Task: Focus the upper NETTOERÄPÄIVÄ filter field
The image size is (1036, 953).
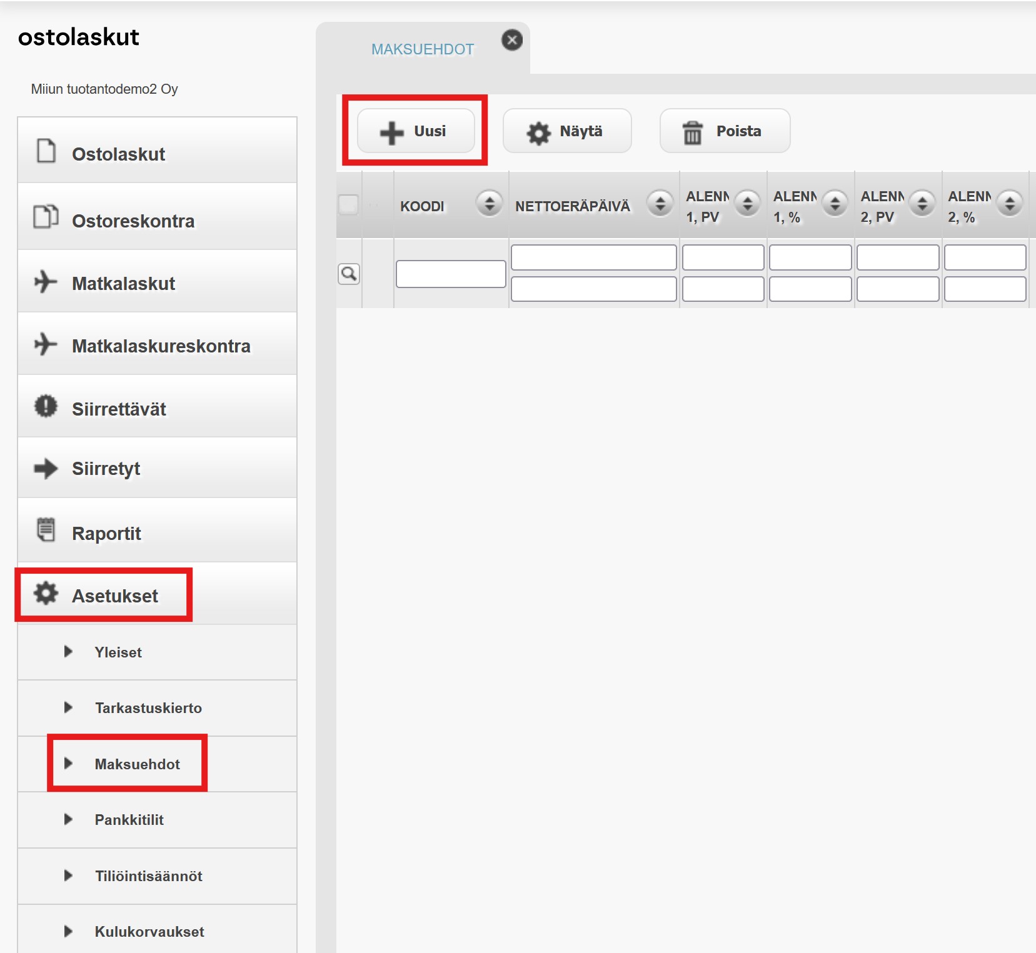Action: 594,257
